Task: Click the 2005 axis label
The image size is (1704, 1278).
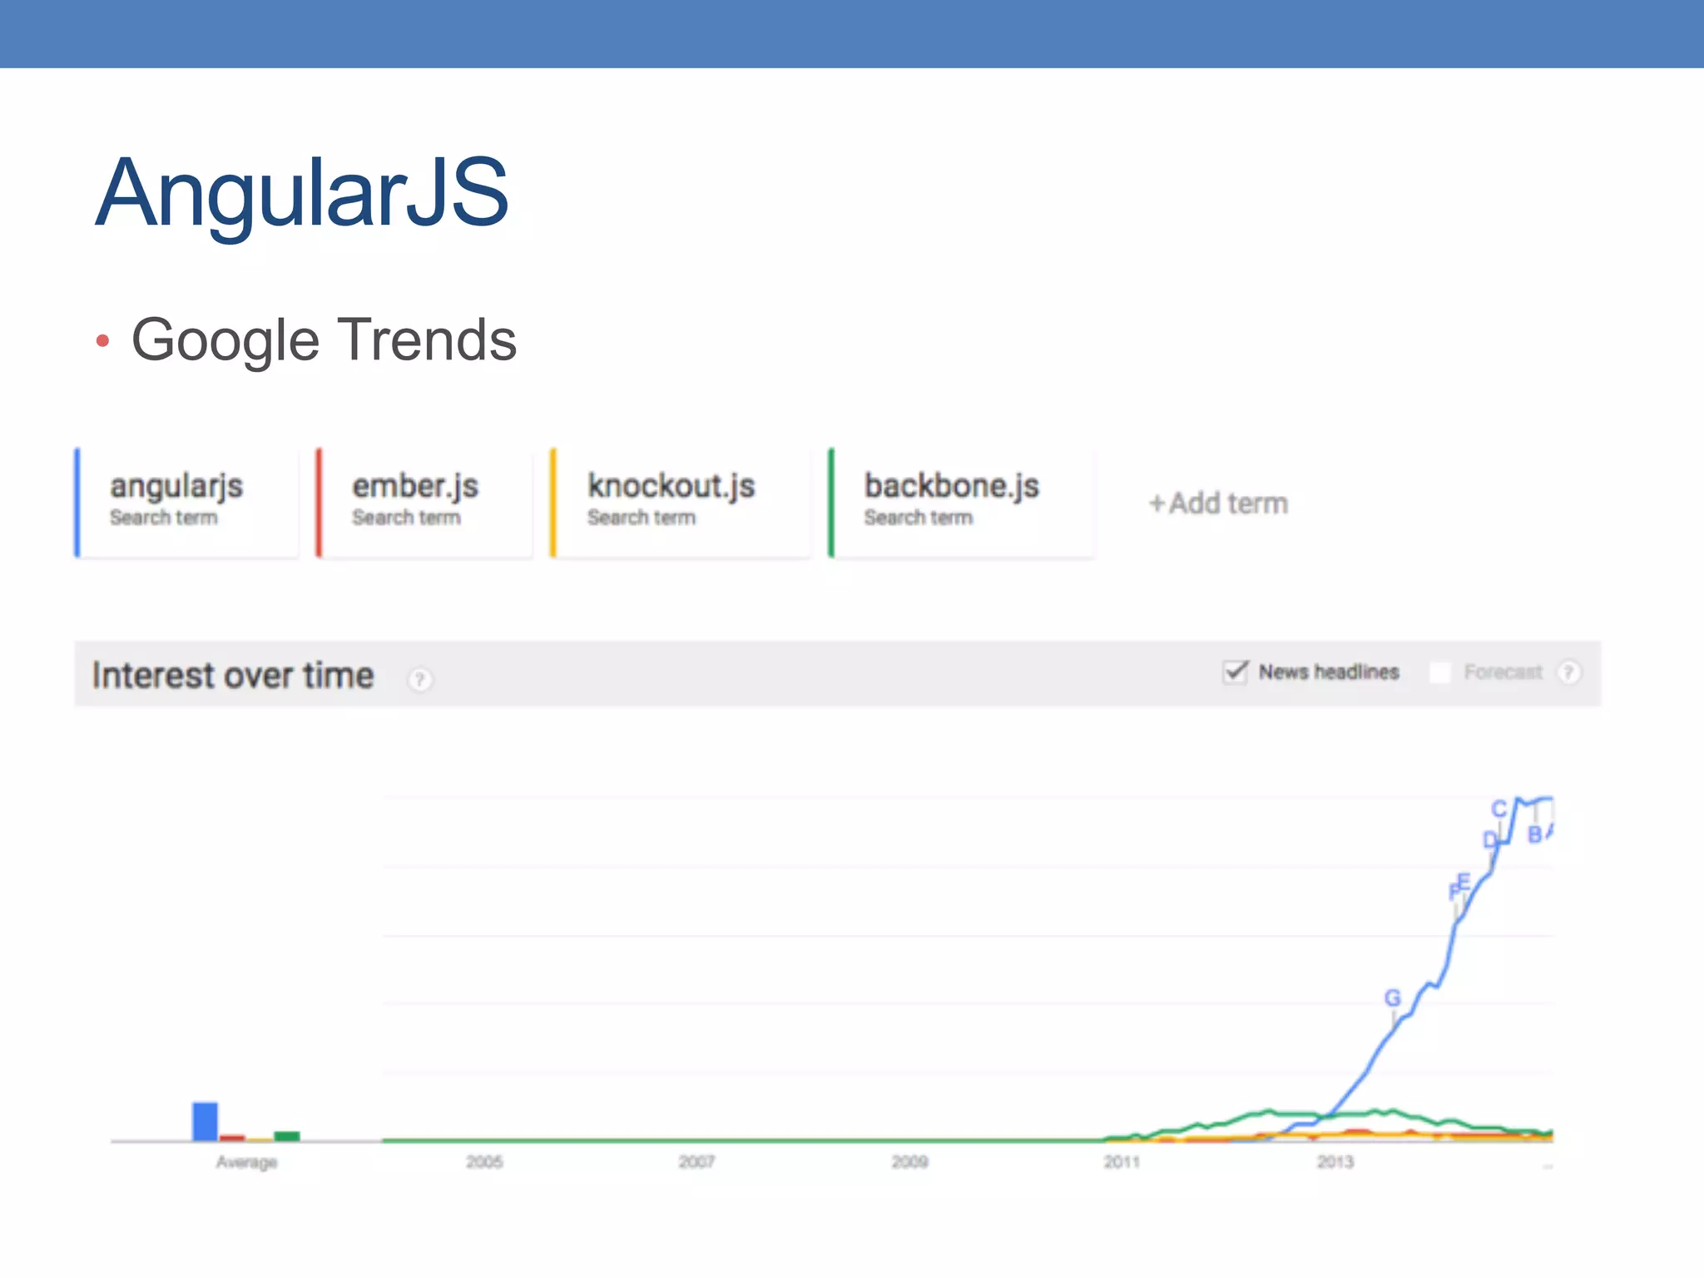Action: [484, 1162]
